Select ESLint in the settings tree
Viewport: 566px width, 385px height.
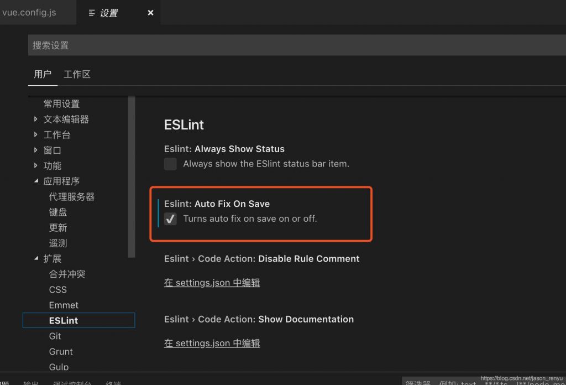[78, 320]
